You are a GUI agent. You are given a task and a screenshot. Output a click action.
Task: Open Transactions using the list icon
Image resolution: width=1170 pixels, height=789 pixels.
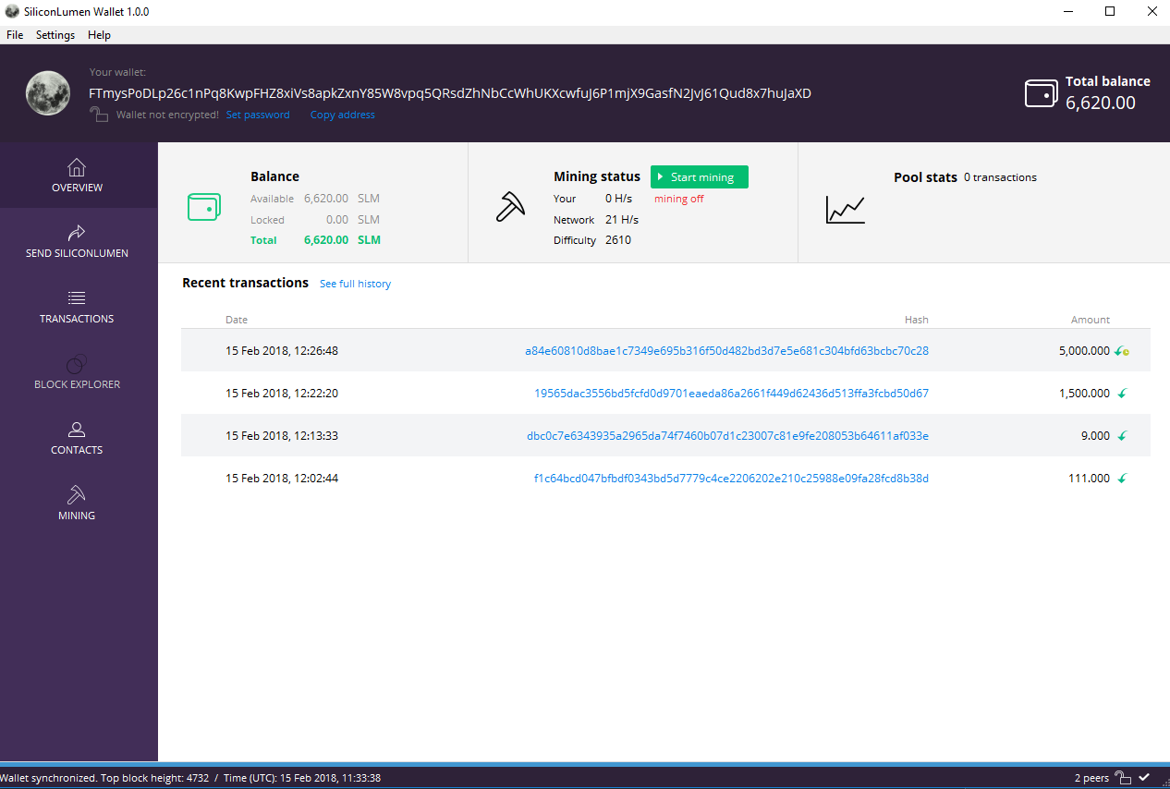(77, 297)
